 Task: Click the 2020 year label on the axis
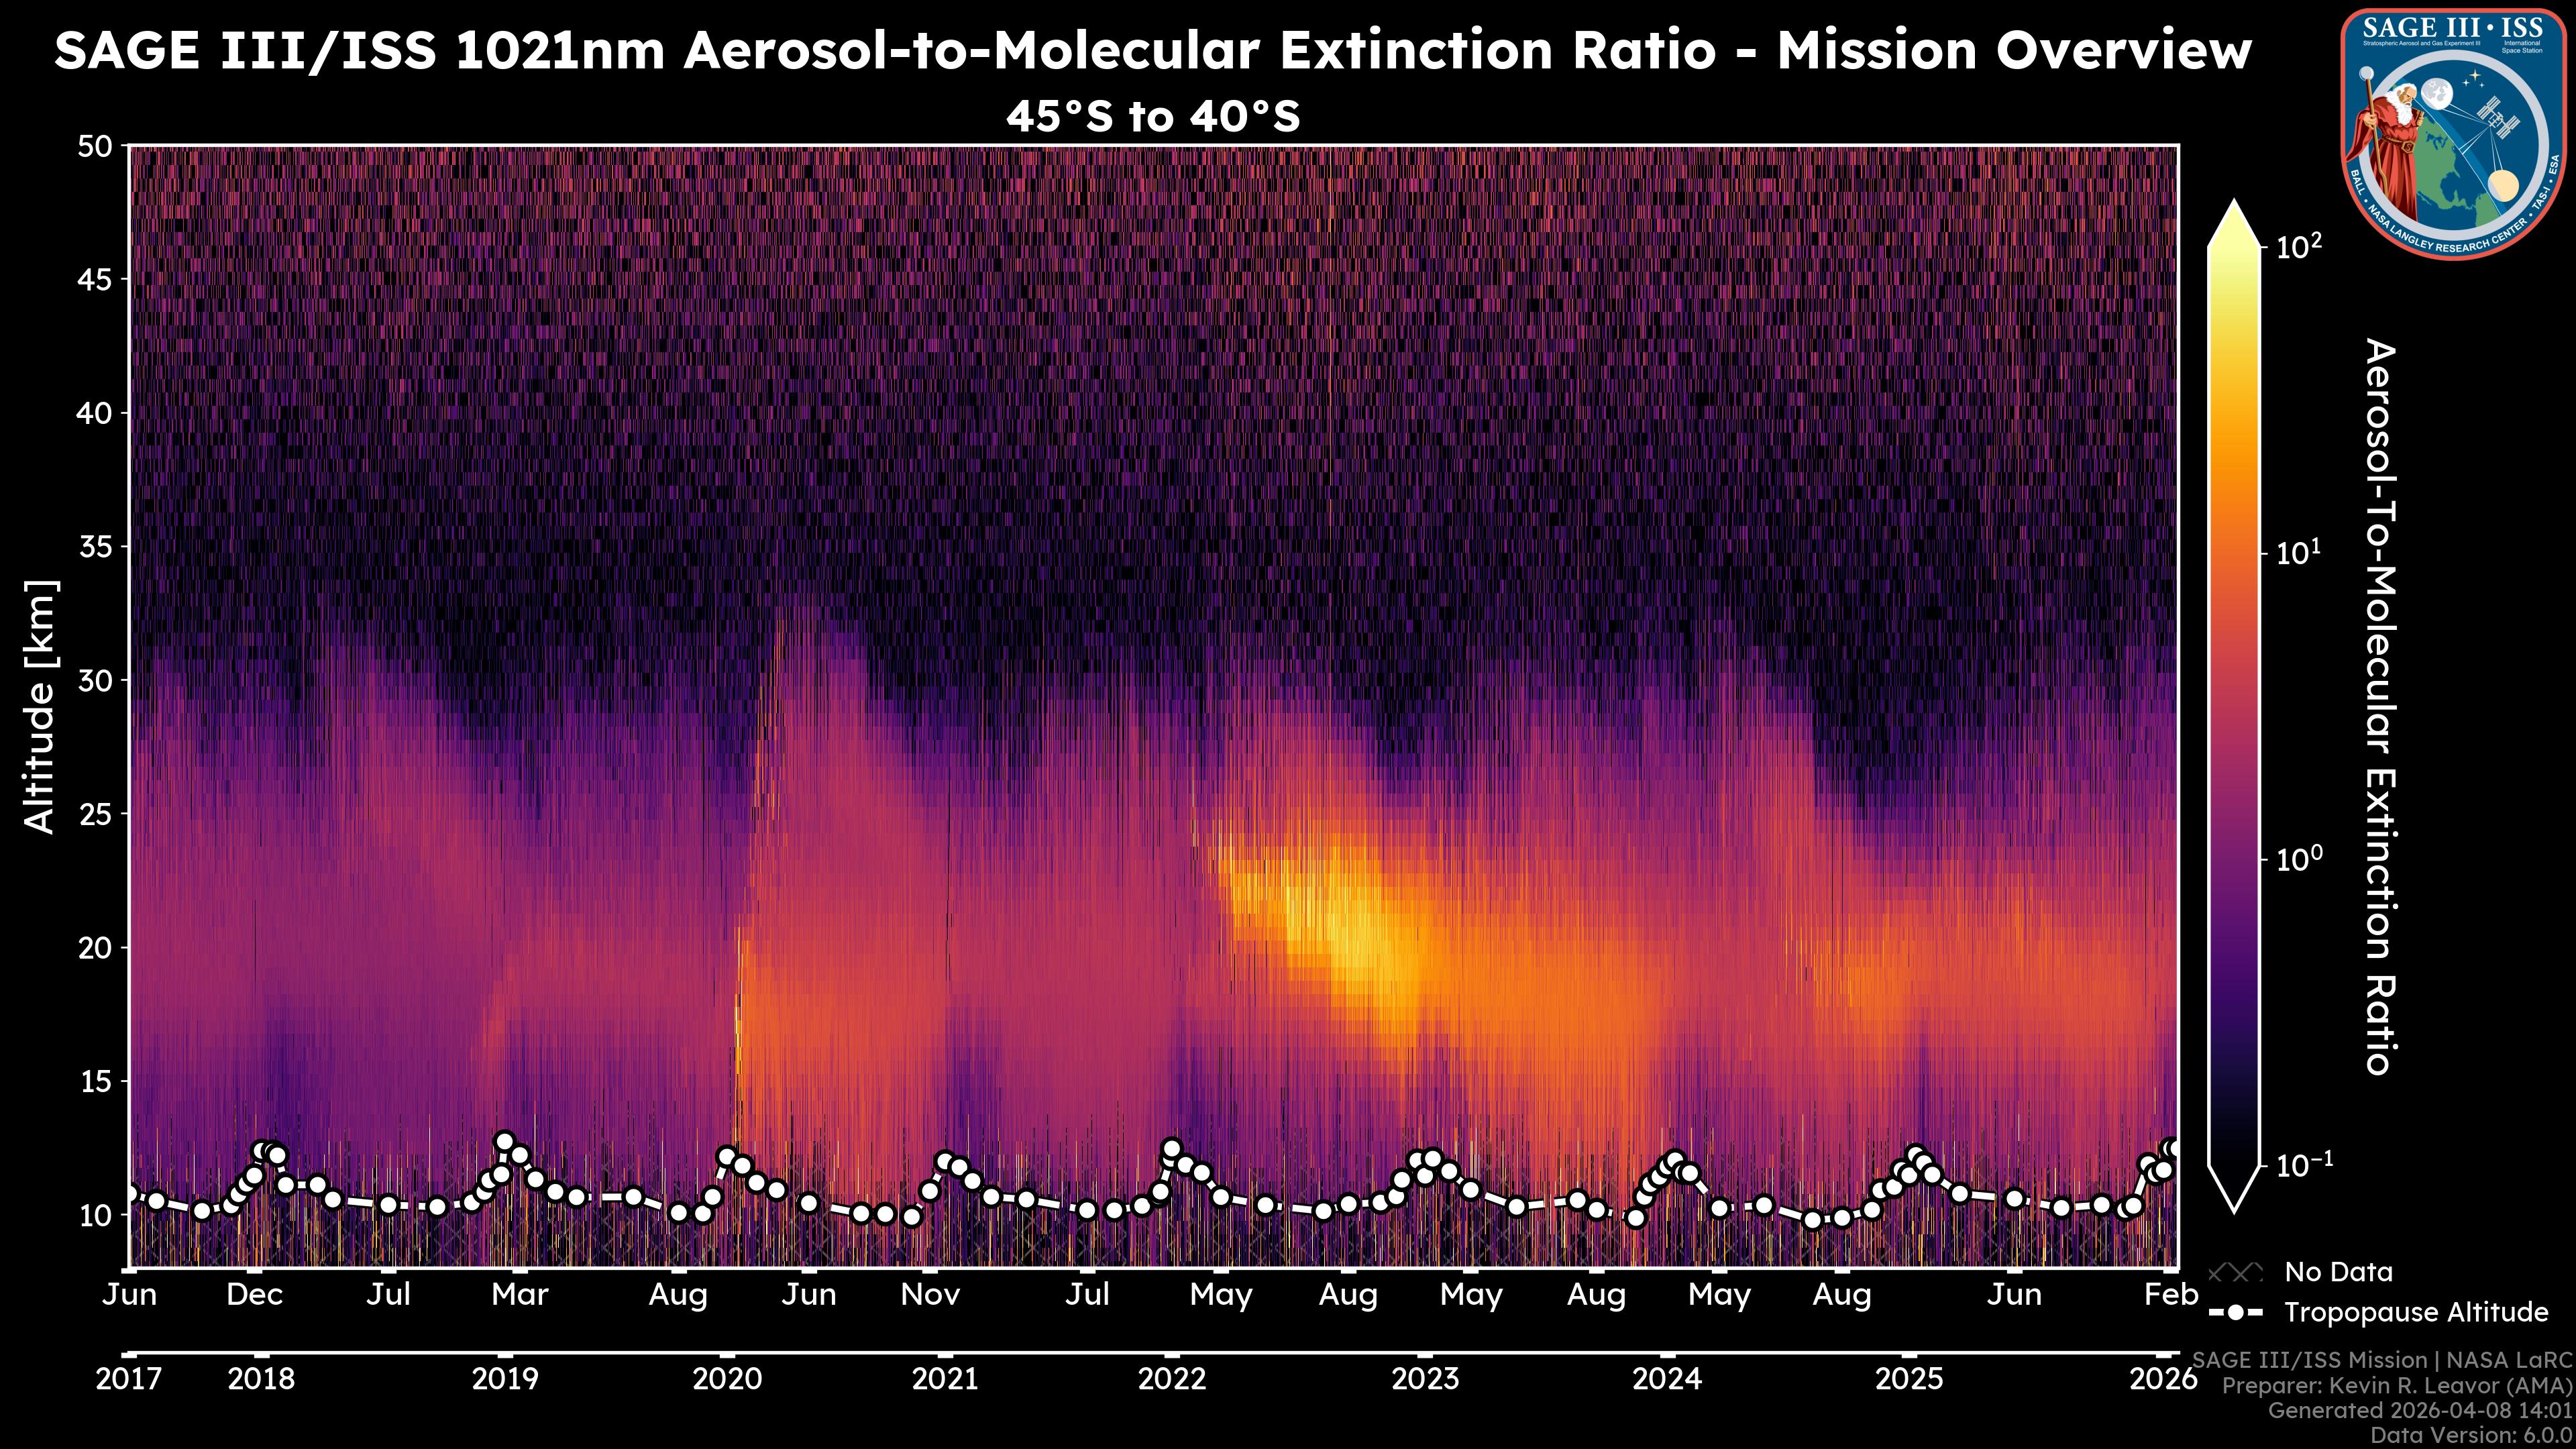(x=727, y=1379)
